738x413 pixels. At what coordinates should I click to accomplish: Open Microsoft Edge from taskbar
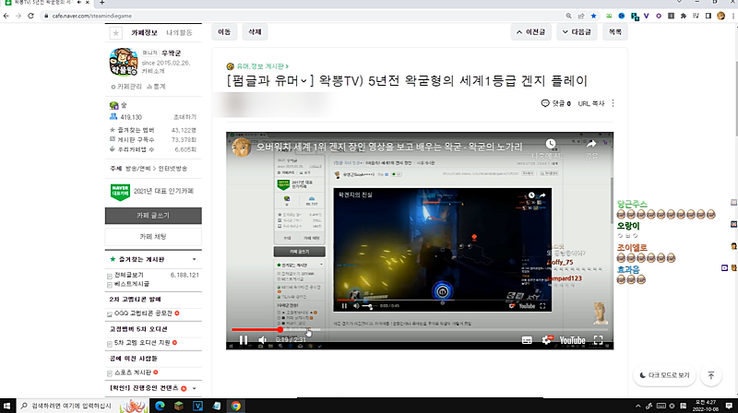(160, 406)
